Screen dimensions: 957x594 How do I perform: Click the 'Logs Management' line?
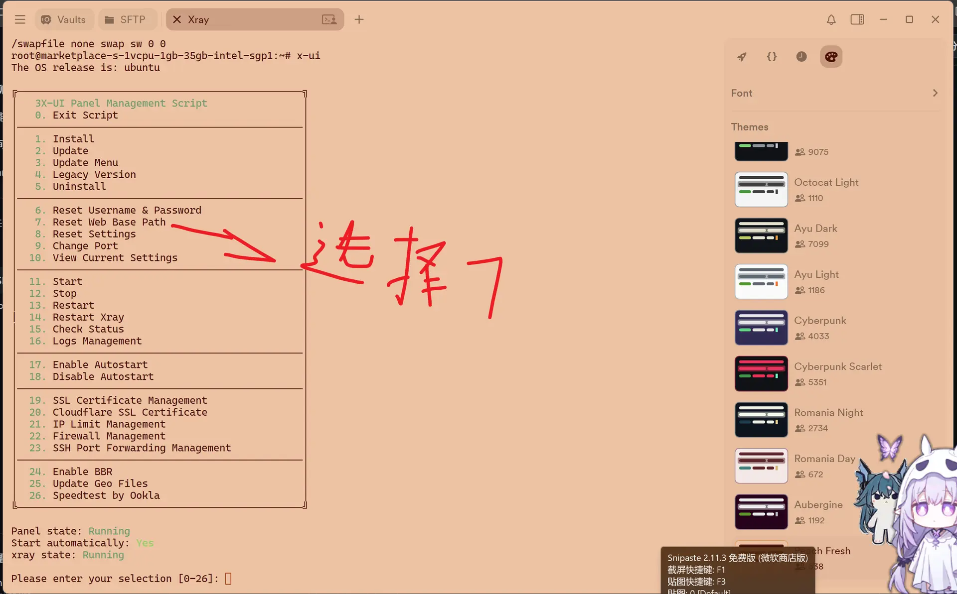[85, 341]
